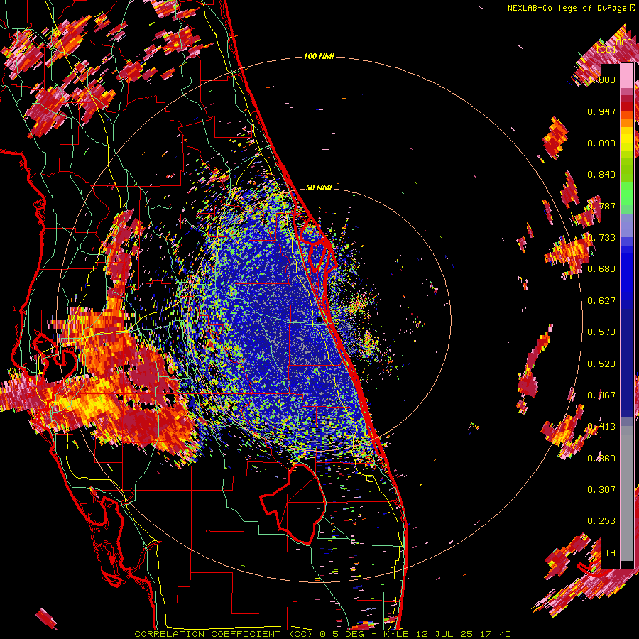Click the 0.413 value on color scale

point(601,427)
